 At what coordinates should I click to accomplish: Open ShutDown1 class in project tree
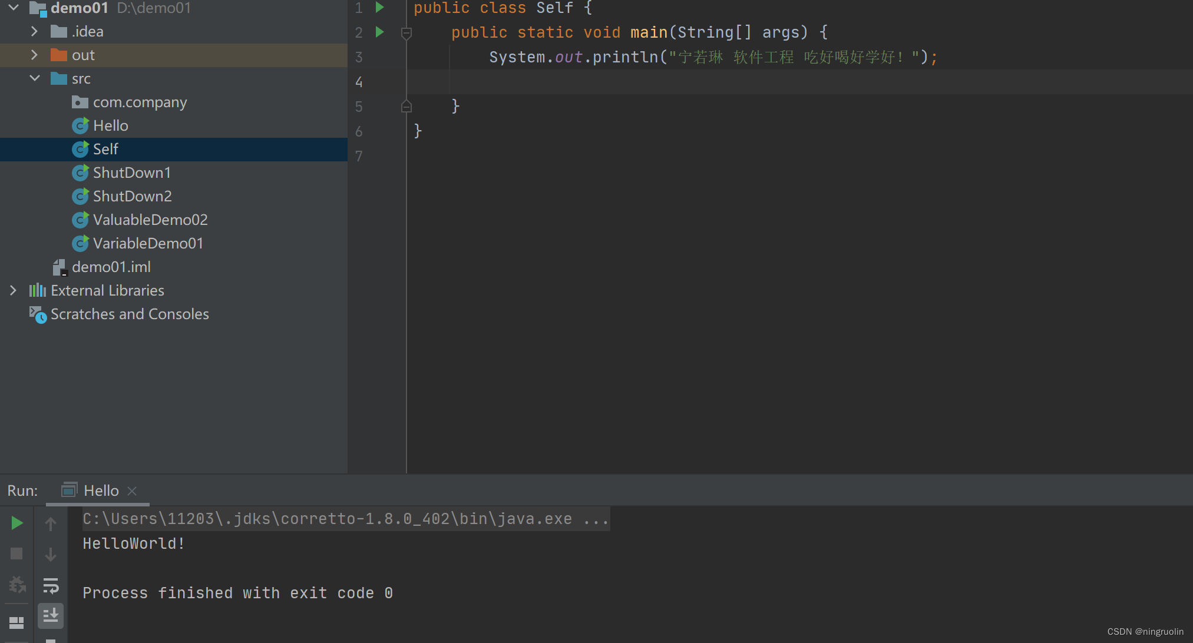(x=131, y=173)
